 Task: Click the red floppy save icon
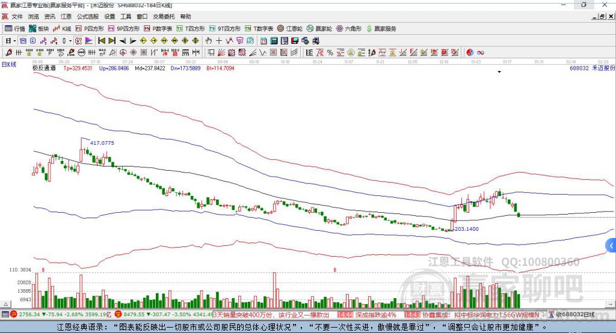[x=295, y=41]
